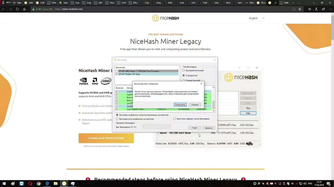Click Help in the NiceHash miner window
This screenshot has width=334, height=187.
248,113
